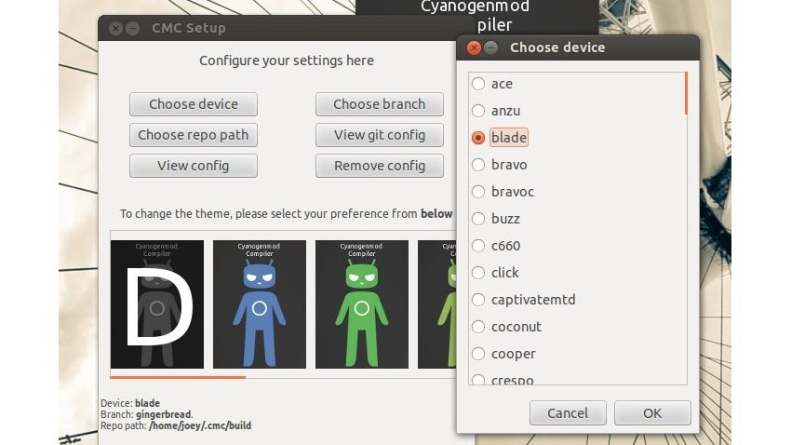The width and height of the screenshot is (791, 445).
Task: Select the partially hidden lime theme thumbnail
Action: coord(436,304)
